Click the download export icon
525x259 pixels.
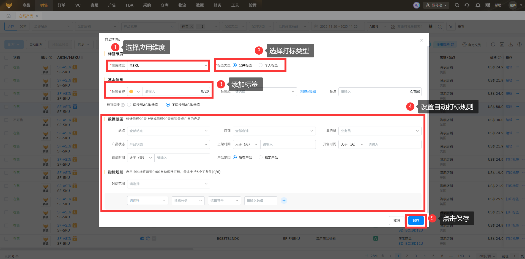[511, 44]
